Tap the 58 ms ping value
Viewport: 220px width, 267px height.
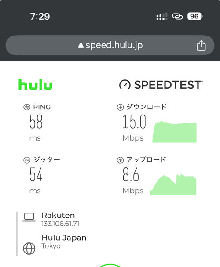click(36, 121)
